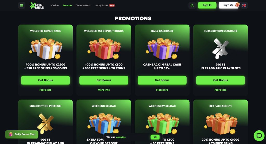Open the live chat bubble icon
The height and width of the screenshot is (144, 266).
point(259,135)
